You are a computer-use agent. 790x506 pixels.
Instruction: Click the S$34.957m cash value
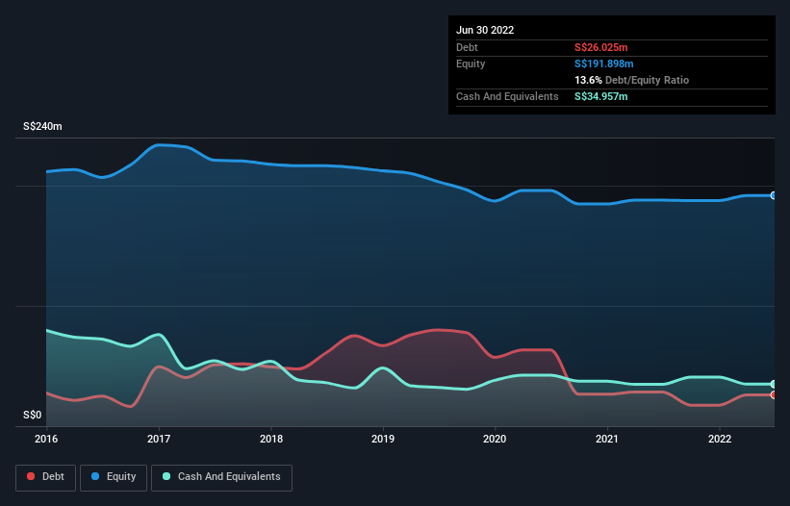tap(601, 96)
